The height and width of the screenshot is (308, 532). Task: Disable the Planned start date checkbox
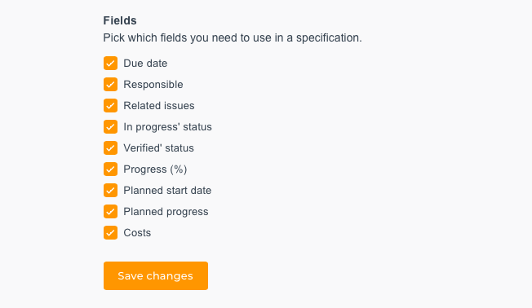click(111, 191)
